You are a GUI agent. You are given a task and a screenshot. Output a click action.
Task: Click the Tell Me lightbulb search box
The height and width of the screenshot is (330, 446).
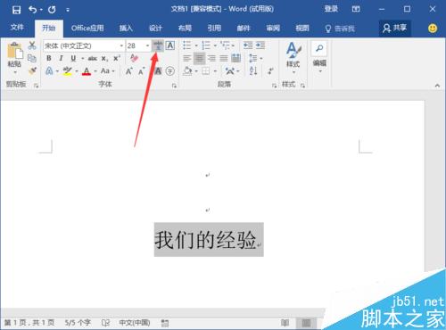tap(340, 29)
